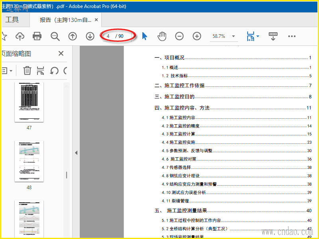Viewport: 319px width, 239px height.
Task: Select page 48 thumbnail
Action: [x=29, y=161]
